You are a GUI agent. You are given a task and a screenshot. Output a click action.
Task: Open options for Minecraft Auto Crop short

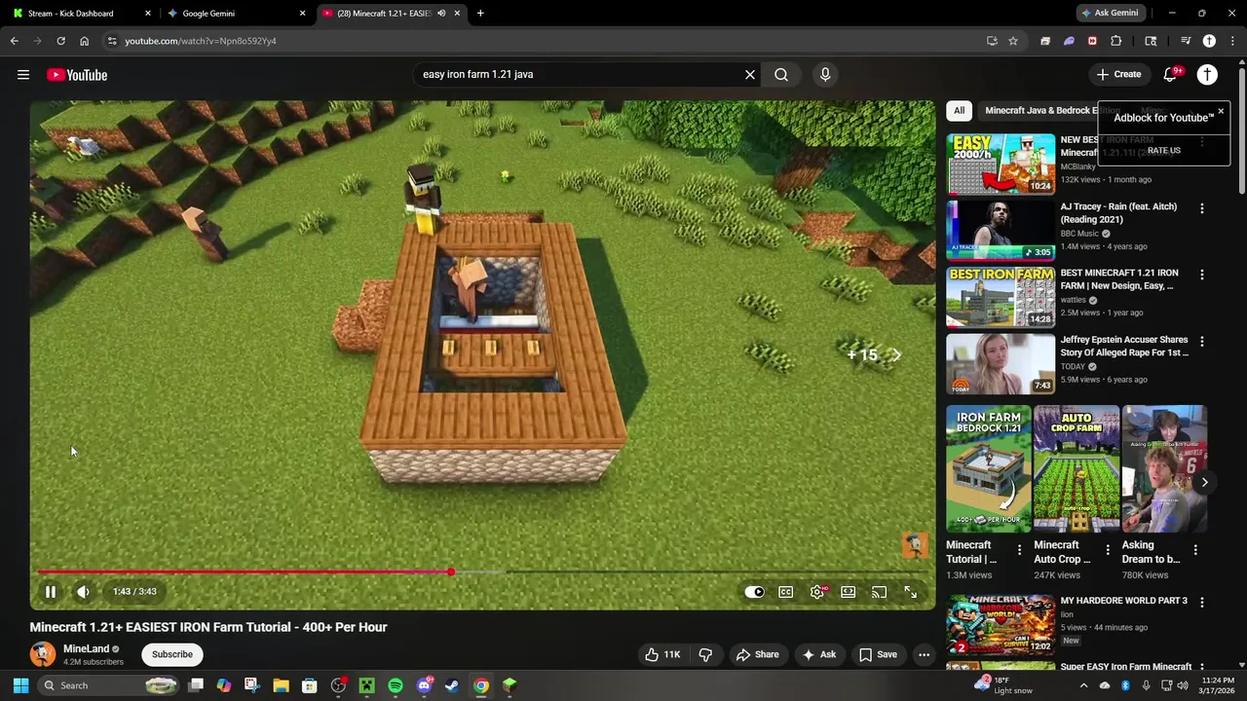pos(1108,550)
